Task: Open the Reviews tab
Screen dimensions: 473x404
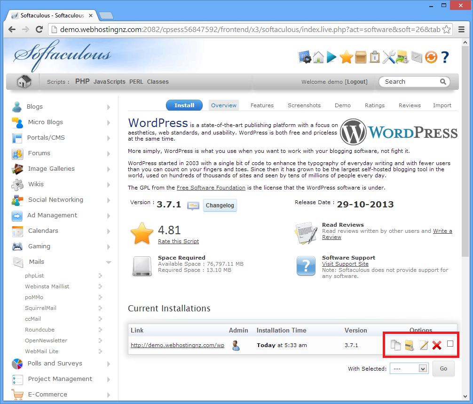Action: pyautogui.click(x=410, y=105)
